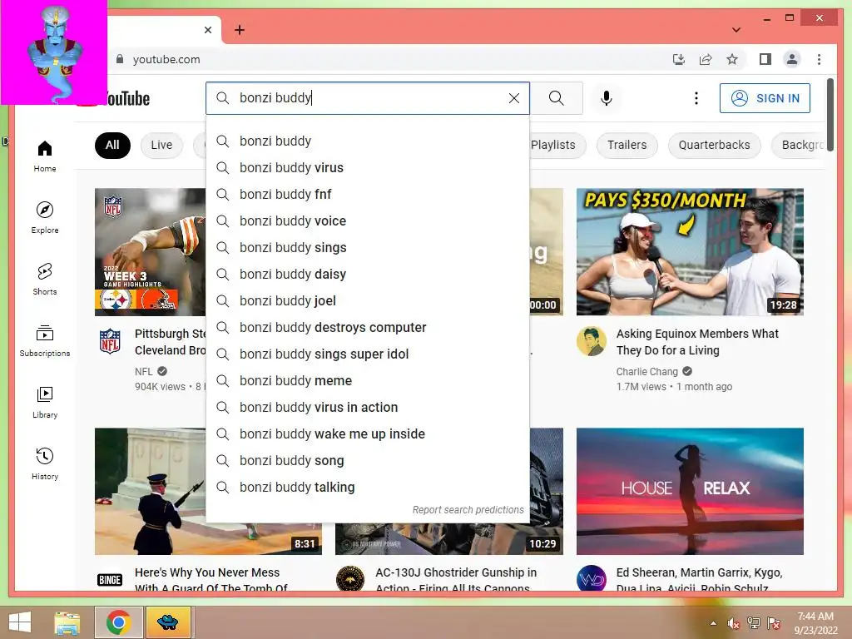
Task: Click the page vertical scrollbar
Action: pyautogui.click(x=830, y=115)
